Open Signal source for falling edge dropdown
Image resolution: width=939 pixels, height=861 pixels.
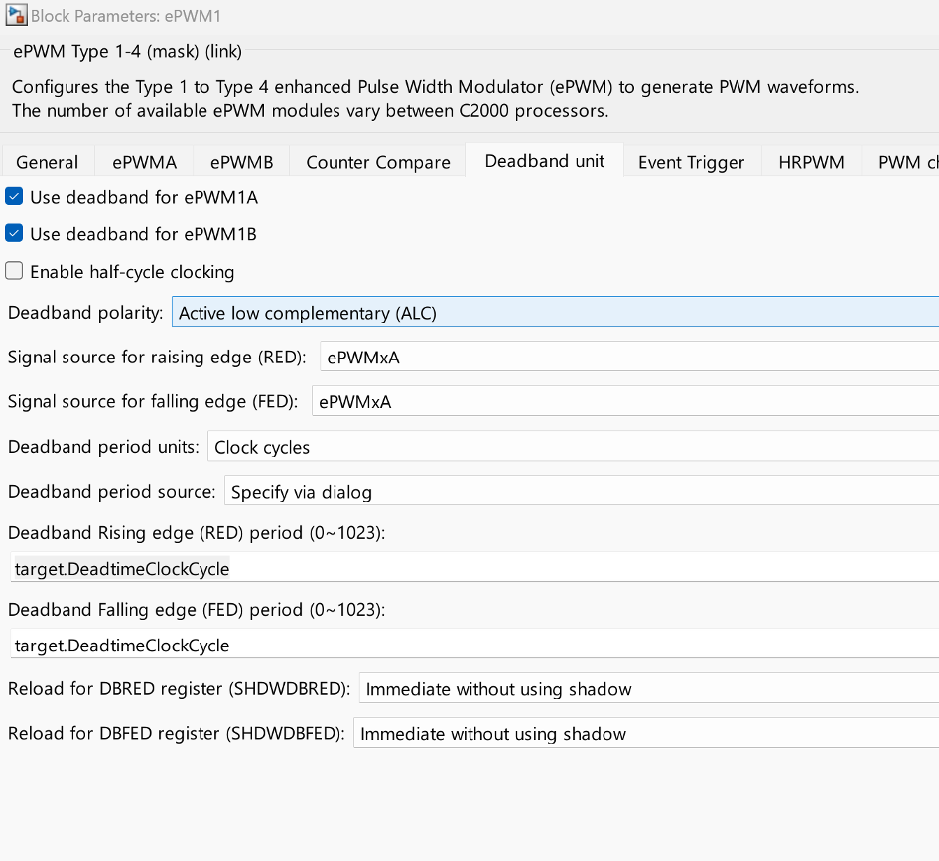point(623,401)
